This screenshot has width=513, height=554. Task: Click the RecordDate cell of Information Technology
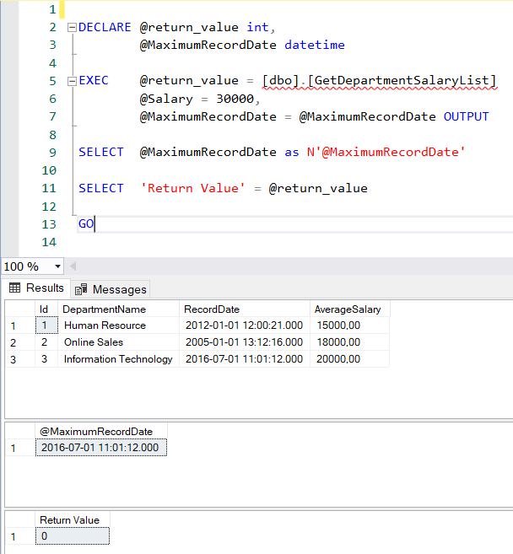(245, 359)
